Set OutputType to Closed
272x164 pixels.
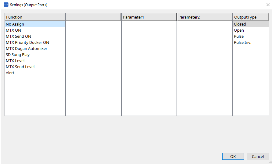coord(251,24)
